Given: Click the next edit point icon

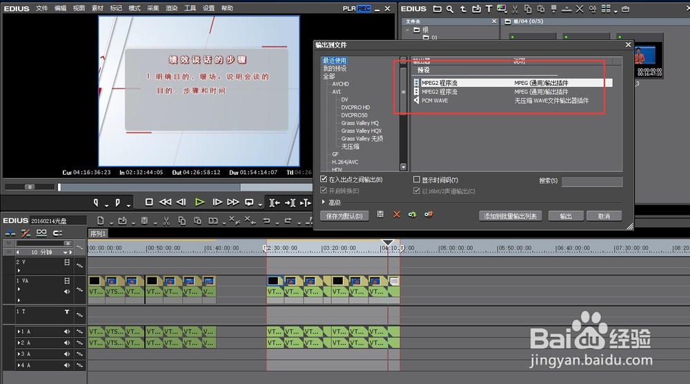Looking at the screenshot, I should 290,202.
